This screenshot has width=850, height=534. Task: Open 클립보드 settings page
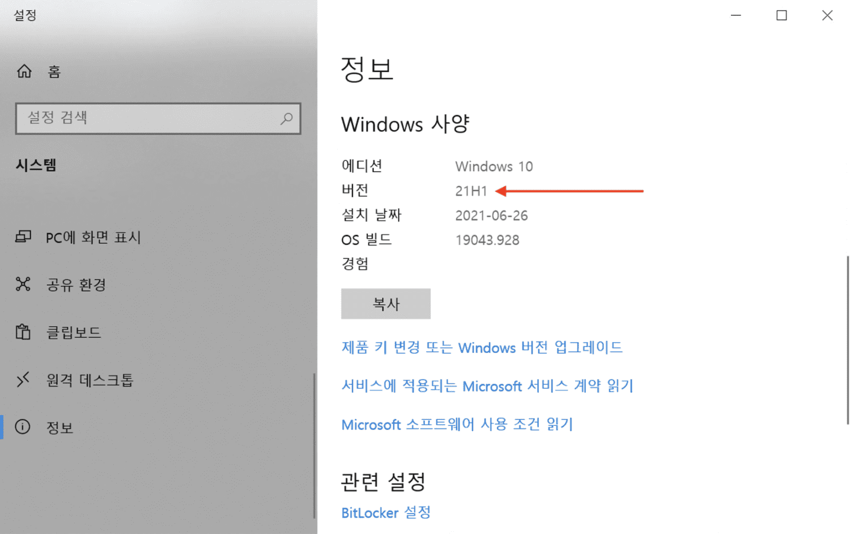tap(74, 332)
